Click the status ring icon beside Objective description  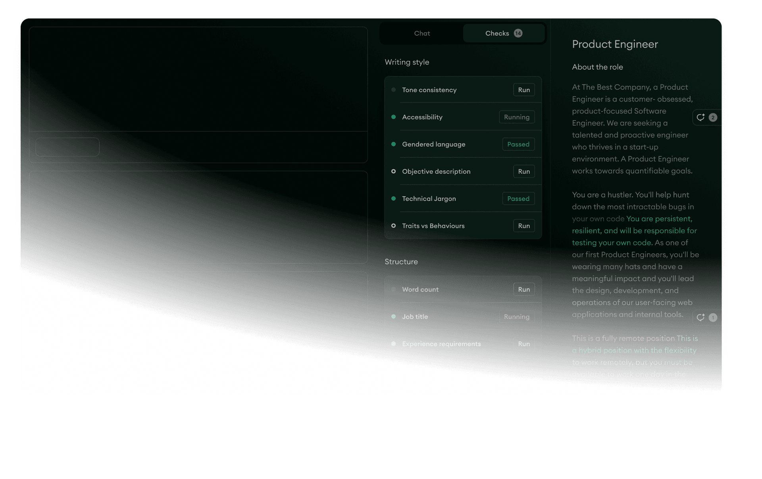click(393, 171)
